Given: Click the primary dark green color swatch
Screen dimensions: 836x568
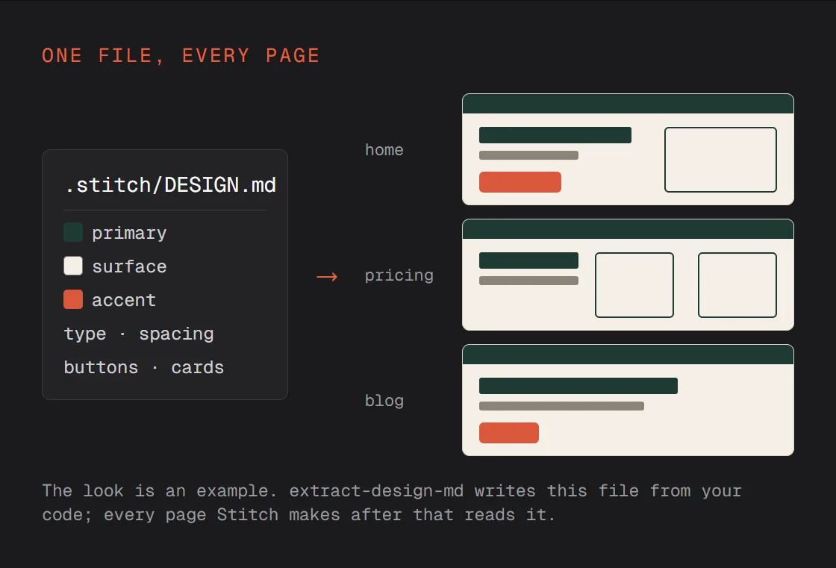Looking at the screenshot, I should click(73, 233).
